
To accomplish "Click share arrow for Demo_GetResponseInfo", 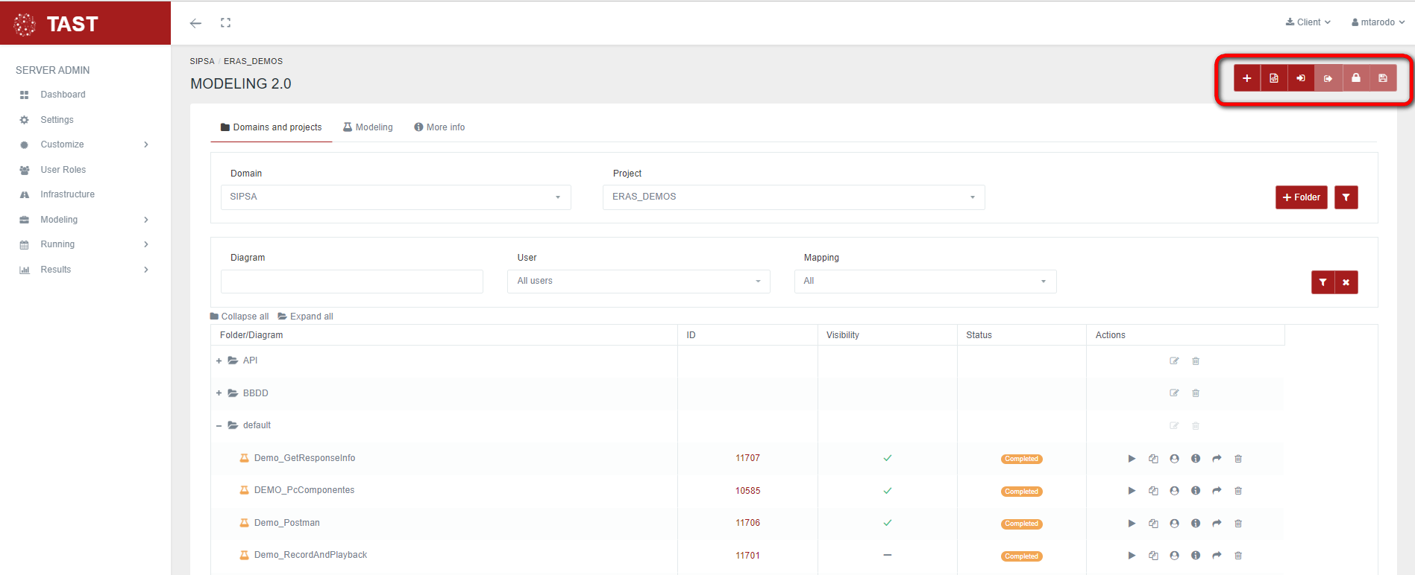I will coord(1217,459).
